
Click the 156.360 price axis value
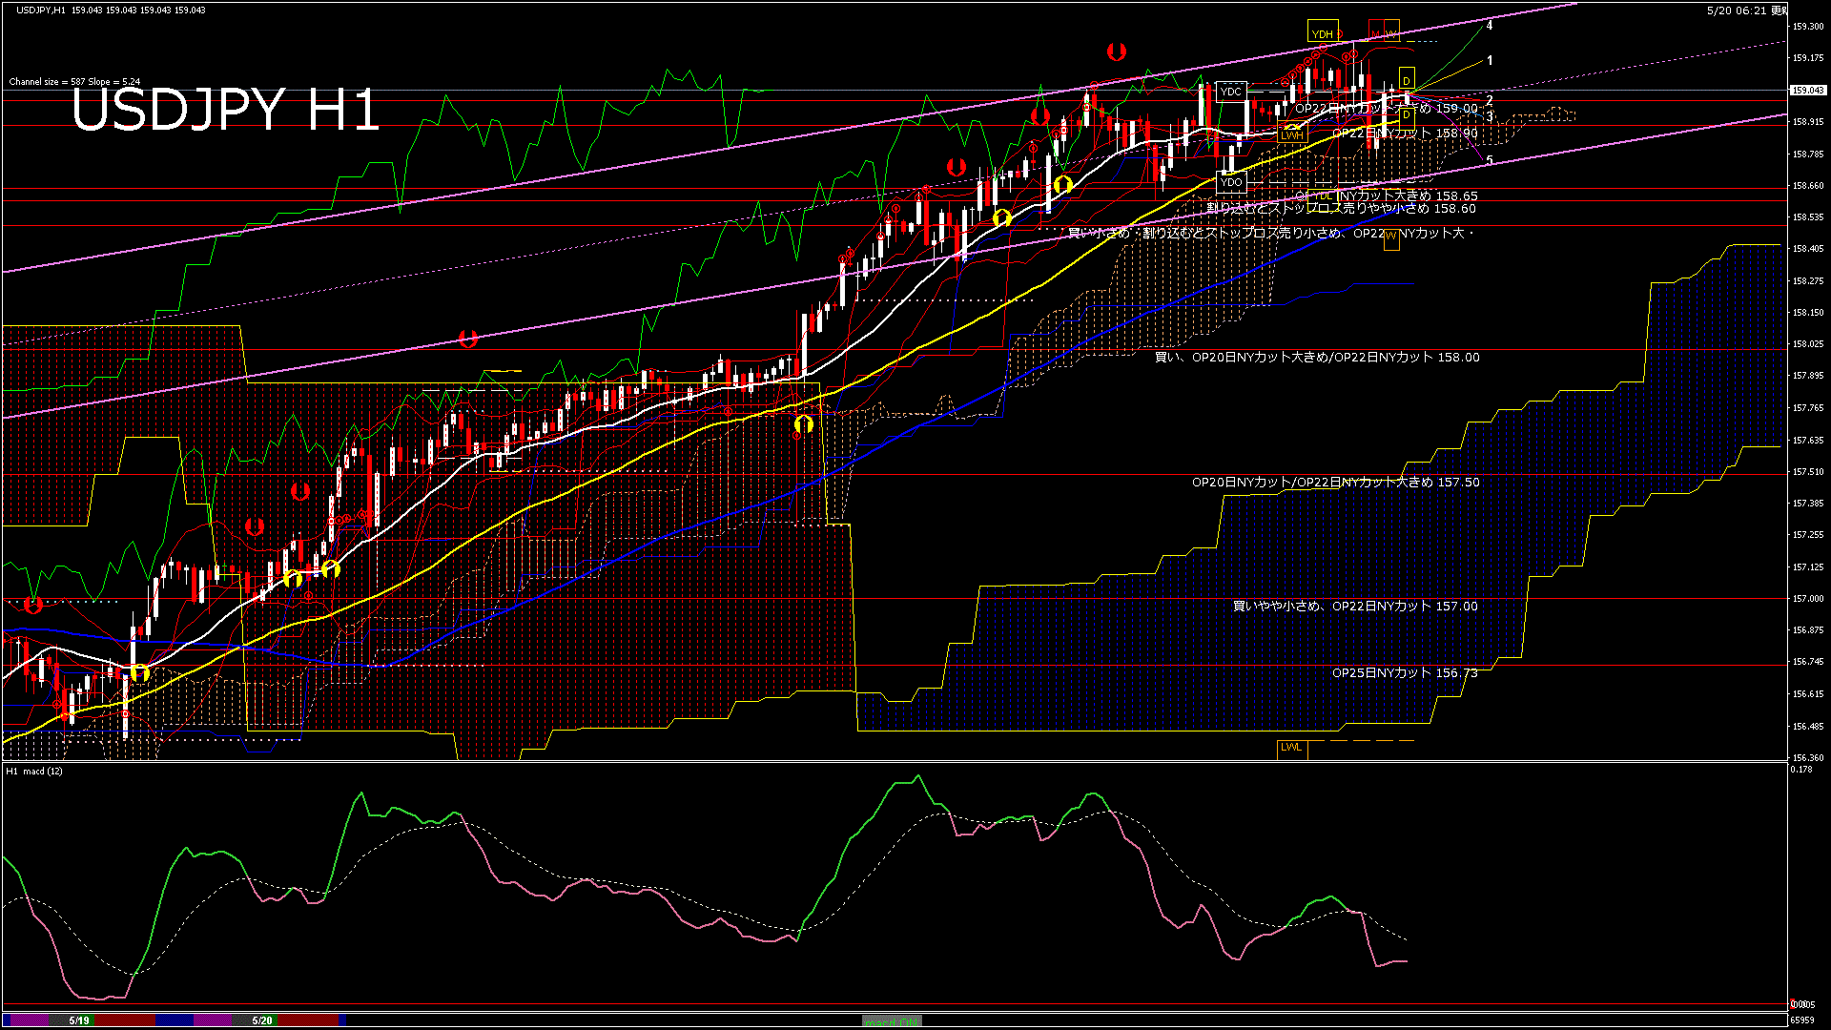[x=1808, y=757]
